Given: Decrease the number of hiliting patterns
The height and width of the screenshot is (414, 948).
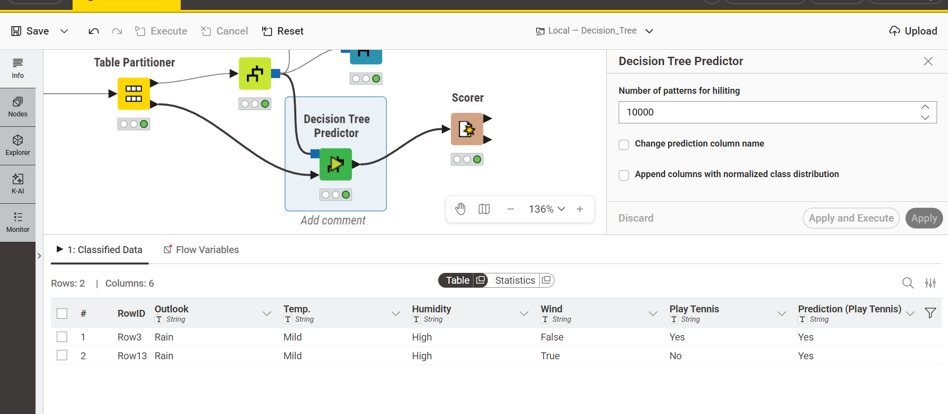Looking at the screenshot, I should coord(925,118).
